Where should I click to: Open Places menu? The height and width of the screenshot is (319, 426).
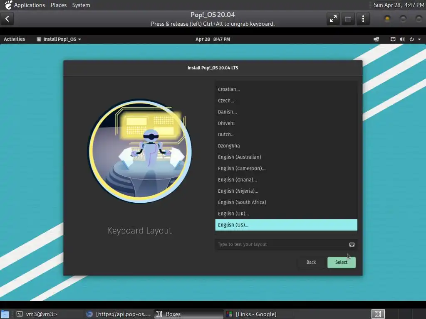click(x=59, y=5)
